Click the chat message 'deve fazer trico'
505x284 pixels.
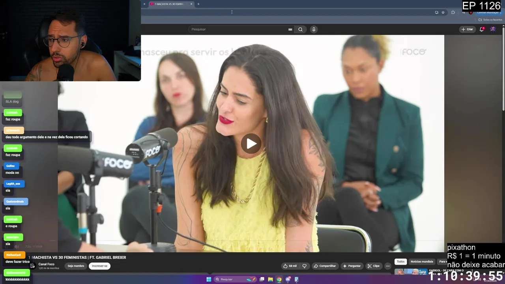pyautogui.click(x=17, y=262)
